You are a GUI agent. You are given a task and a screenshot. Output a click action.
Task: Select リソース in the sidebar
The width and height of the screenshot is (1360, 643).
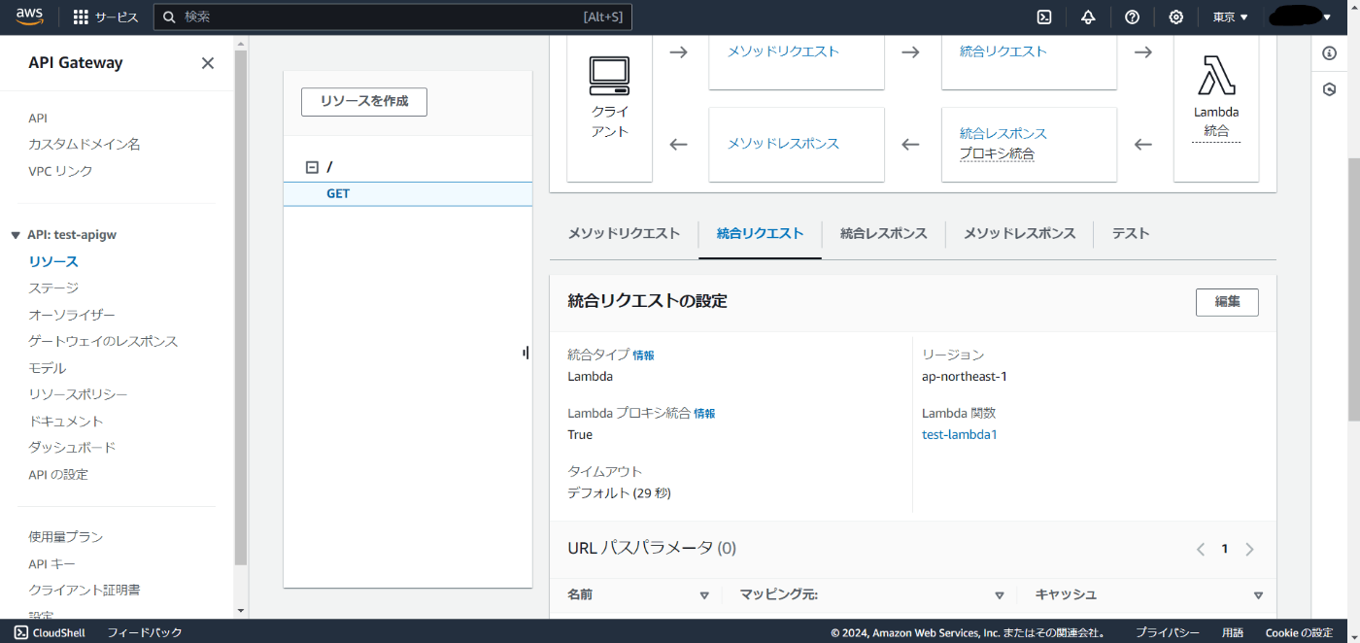point(53,261)
